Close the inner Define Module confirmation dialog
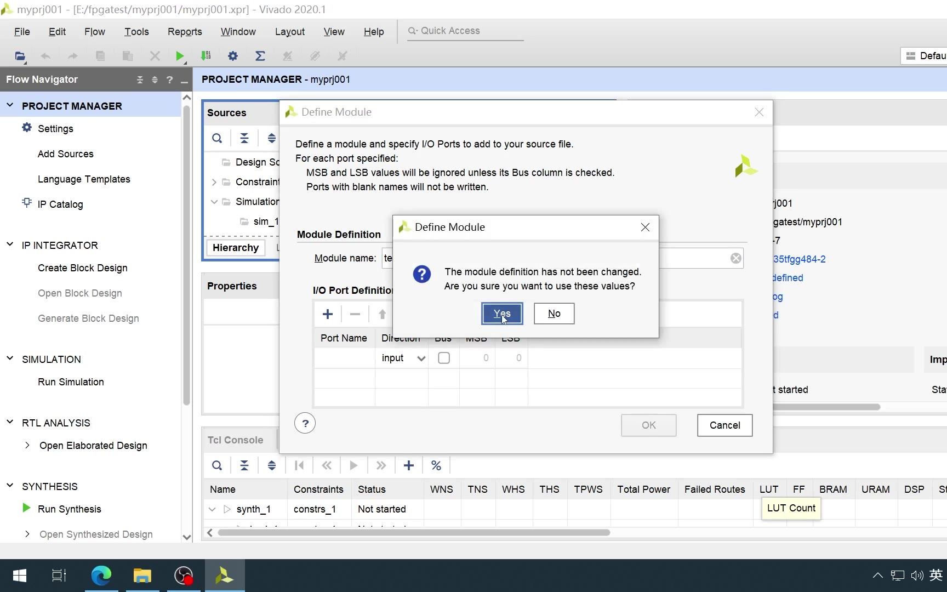This screenshot has width=947, height=592. (645, 227)
